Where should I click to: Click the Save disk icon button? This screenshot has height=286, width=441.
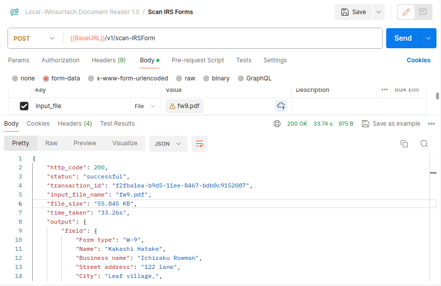pos(353,12)
